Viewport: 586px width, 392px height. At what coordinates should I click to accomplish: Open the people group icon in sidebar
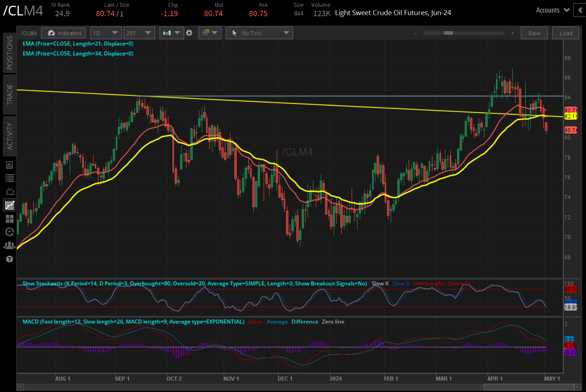pos(10,245)
